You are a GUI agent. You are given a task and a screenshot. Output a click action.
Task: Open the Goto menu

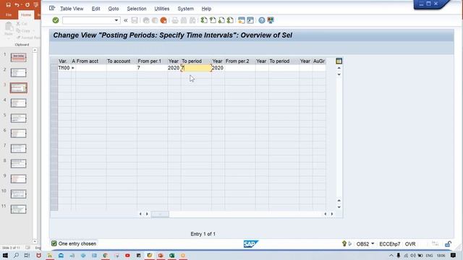[114, 9]
